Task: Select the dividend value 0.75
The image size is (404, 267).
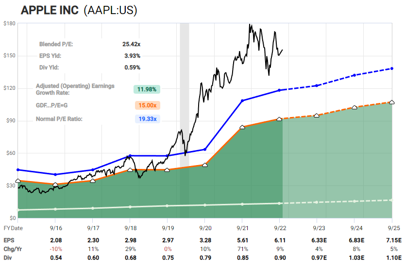Action: [x=168, y=258]
